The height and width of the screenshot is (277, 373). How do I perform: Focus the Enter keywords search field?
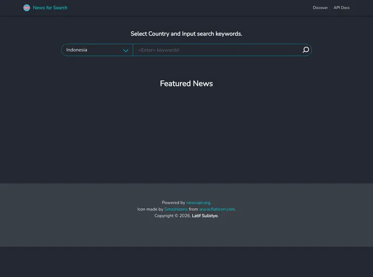[217, 50]
